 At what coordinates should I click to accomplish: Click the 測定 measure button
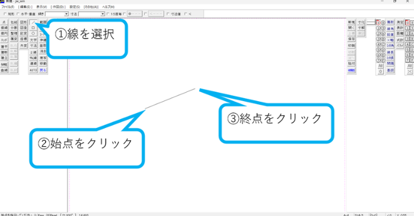click(400, 22)
